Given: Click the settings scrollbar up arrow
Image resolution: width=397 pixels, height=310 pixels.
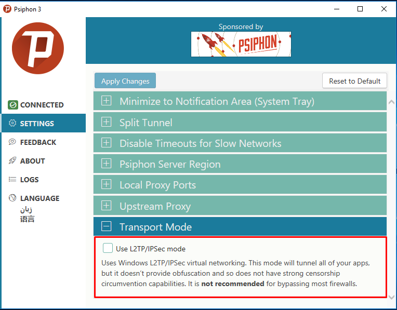Looking at the screenshot, I should (391, 102).
